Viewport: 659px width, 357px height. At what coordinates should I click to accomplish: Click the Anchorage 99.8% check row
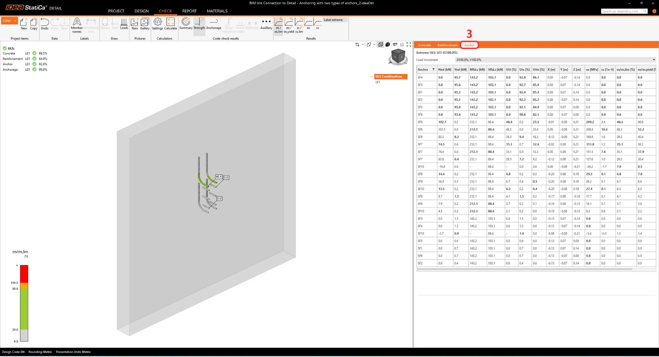[x=25, y=70]
